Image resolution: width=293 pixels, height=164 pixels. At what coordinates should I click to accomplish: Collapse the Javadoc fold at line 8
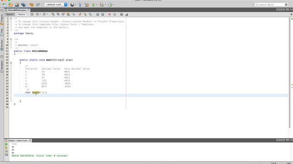[11, 39]
